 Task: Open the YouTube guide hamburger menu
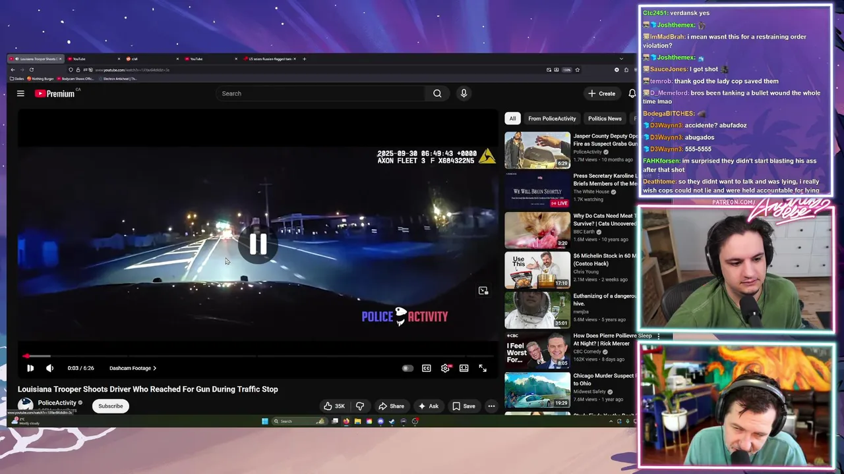point(20,93)
